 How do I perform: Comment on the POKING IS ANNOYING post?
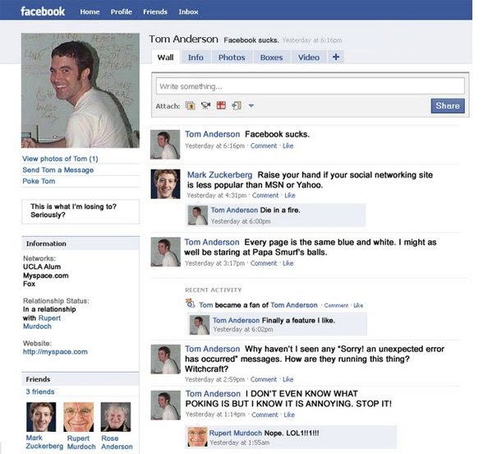pos(265,415)
